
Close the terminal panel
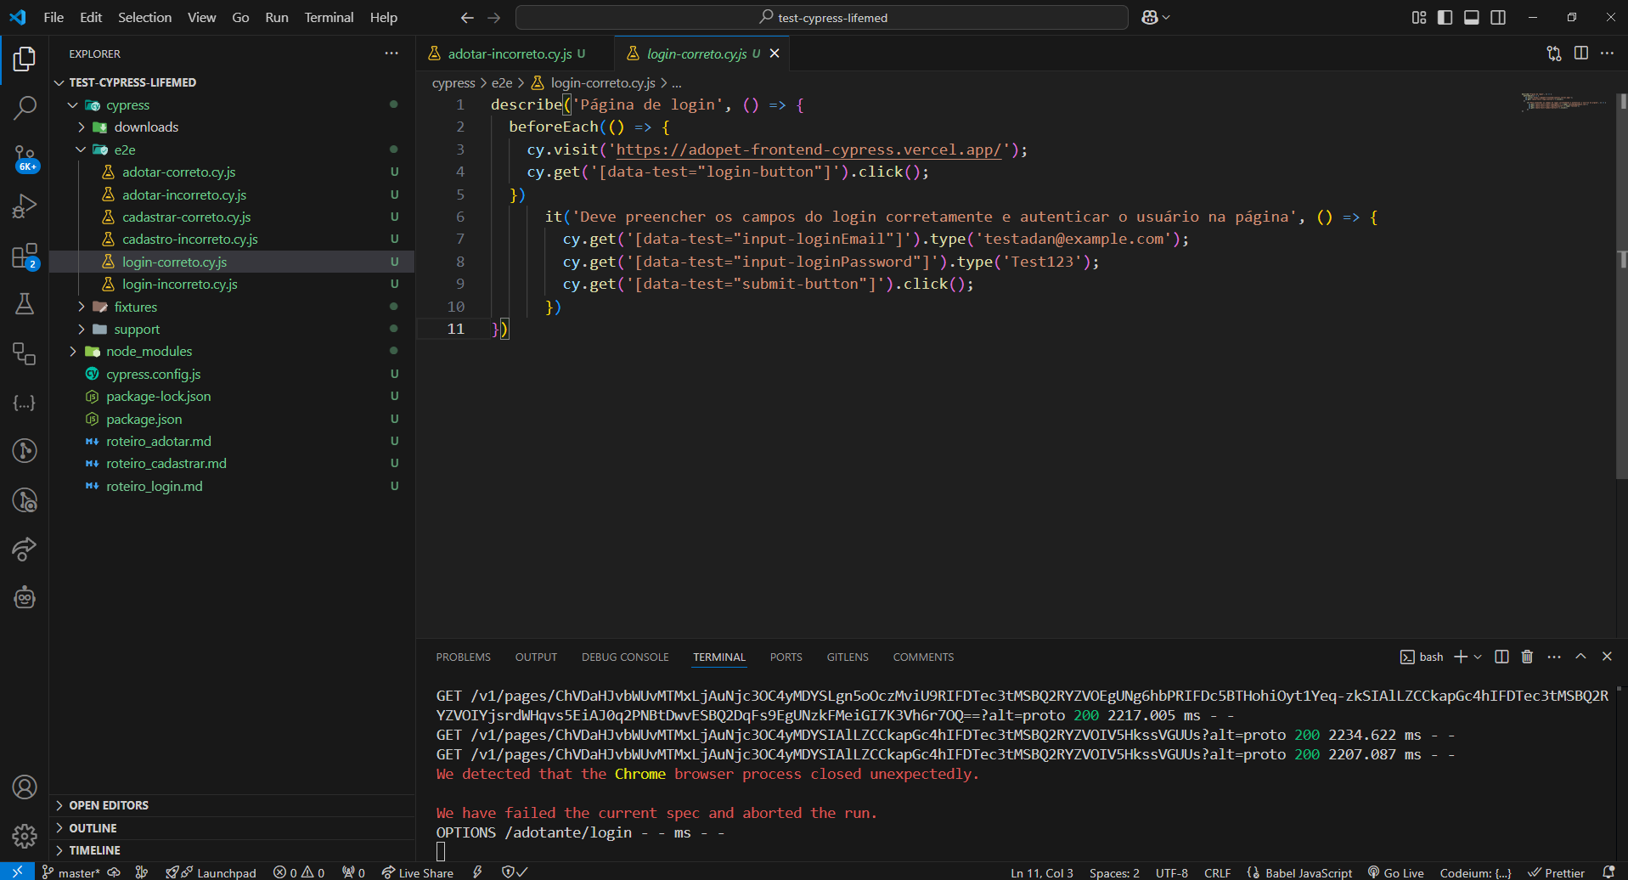[x=1607, y=657]
